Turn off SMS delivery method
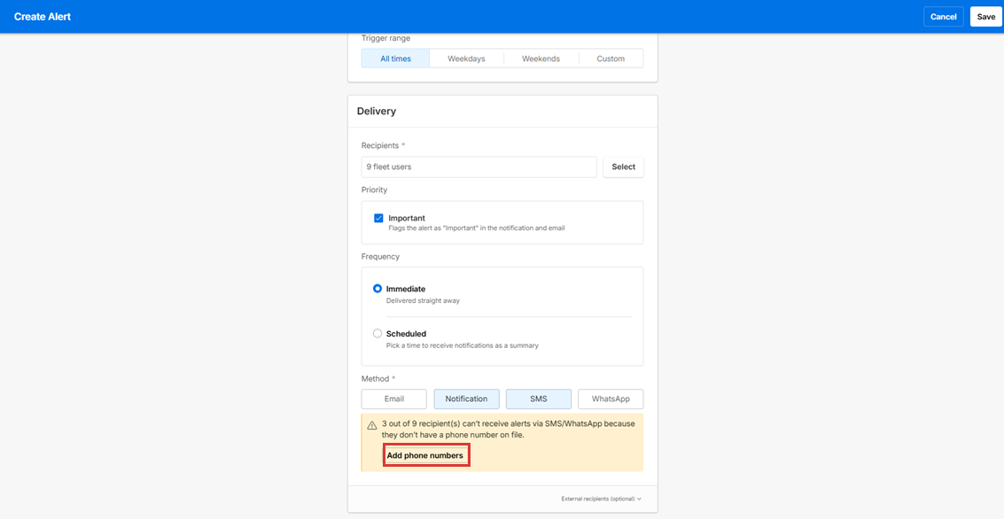The image size is (1004, 519). point(539,399)
